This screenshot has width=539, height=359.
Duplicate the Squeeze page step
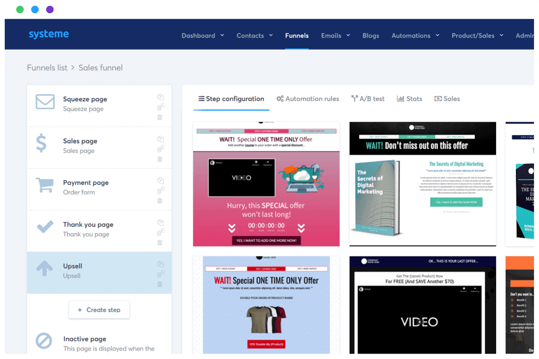[160, 97]
